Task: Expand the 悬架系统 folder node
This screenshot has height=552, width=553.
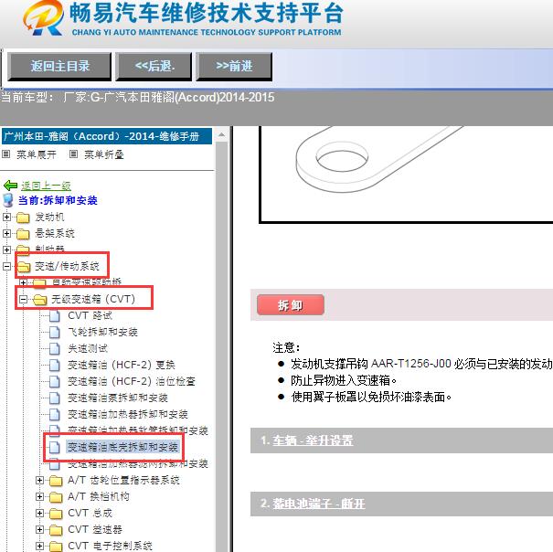Action: pos(6,233)
